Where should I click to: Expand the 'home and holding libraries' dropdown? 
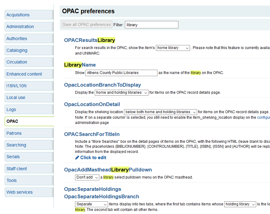point(121,93)
